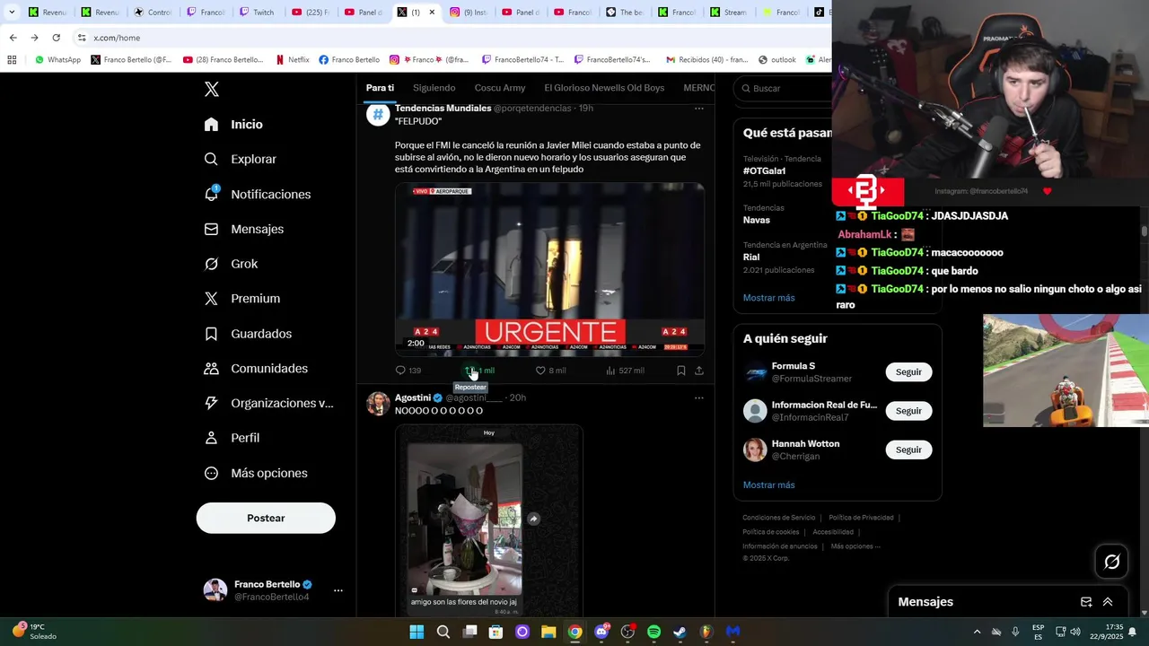1149x646 pixels.
Task: Open more options on Agostini post
Action: (x=699, y=398)
